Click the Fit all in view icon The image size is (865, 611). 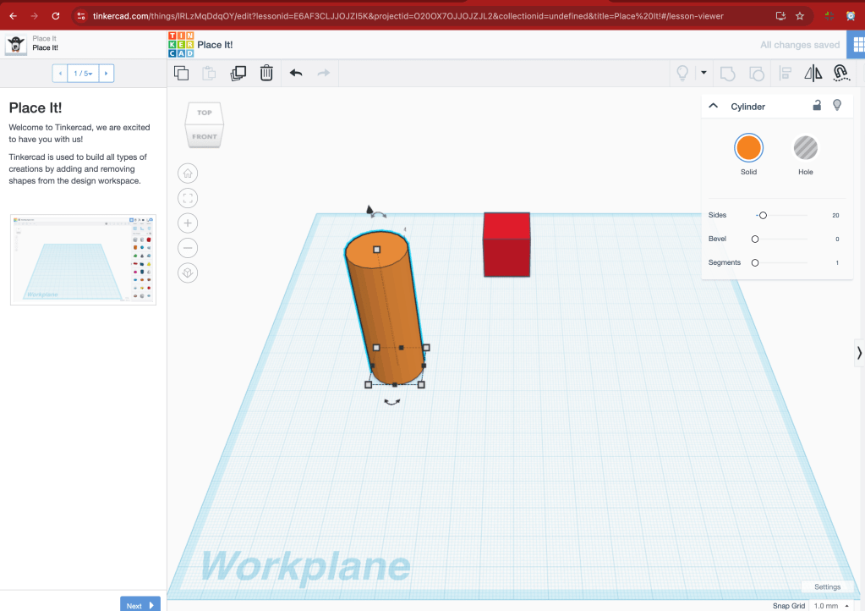point(188,198)
